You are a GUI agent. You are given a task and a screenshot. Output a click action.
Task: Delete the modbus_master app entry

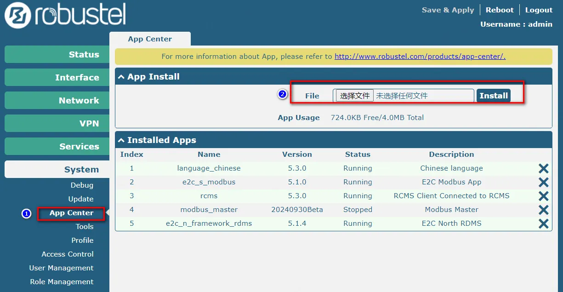pyautogui.click(x=543, y=210)
